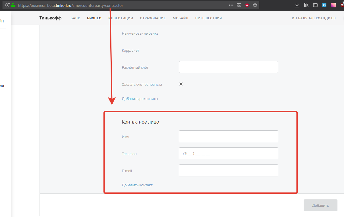The height and width of the screenshot is (217, 344).
Task: Click the Save to Pocket icon
Action: [x=239, y=5]
